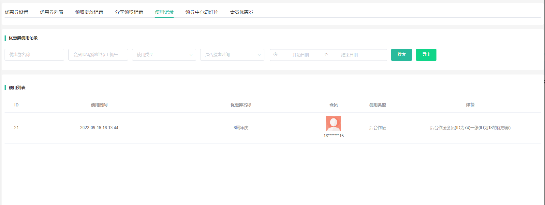This screenshot has height=205, width=545.
Task: Click the clock icon in date range field
Action: click(x=275, y=55)
